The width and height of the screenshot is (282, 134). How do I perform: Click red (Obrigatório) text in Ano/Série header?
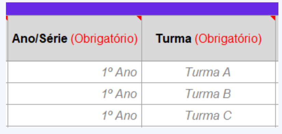[104, 39]
